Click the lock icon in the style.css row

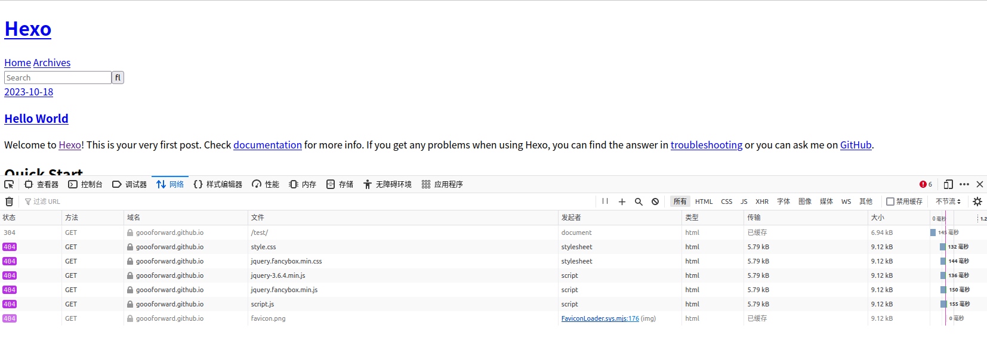click(x=130, y=247)
